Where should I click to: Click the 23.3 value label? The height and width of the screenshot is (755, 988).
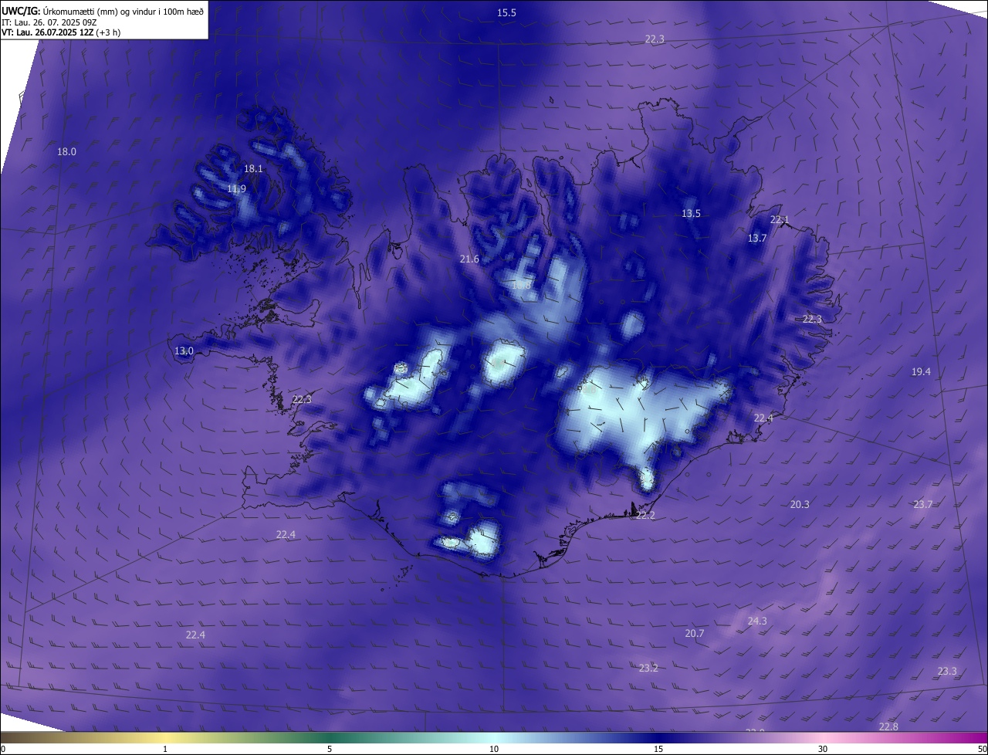947,671
